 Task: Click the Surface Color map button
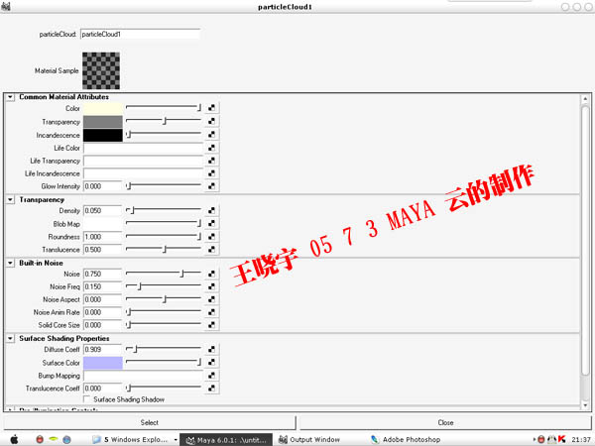[212, 363]
